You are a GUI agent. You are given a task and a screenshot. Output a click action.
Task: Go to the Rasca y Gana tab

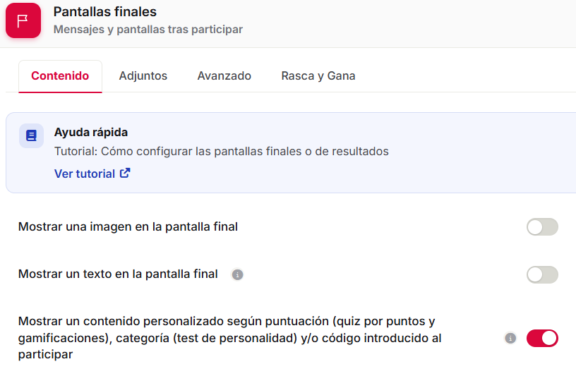pos(318,76)
